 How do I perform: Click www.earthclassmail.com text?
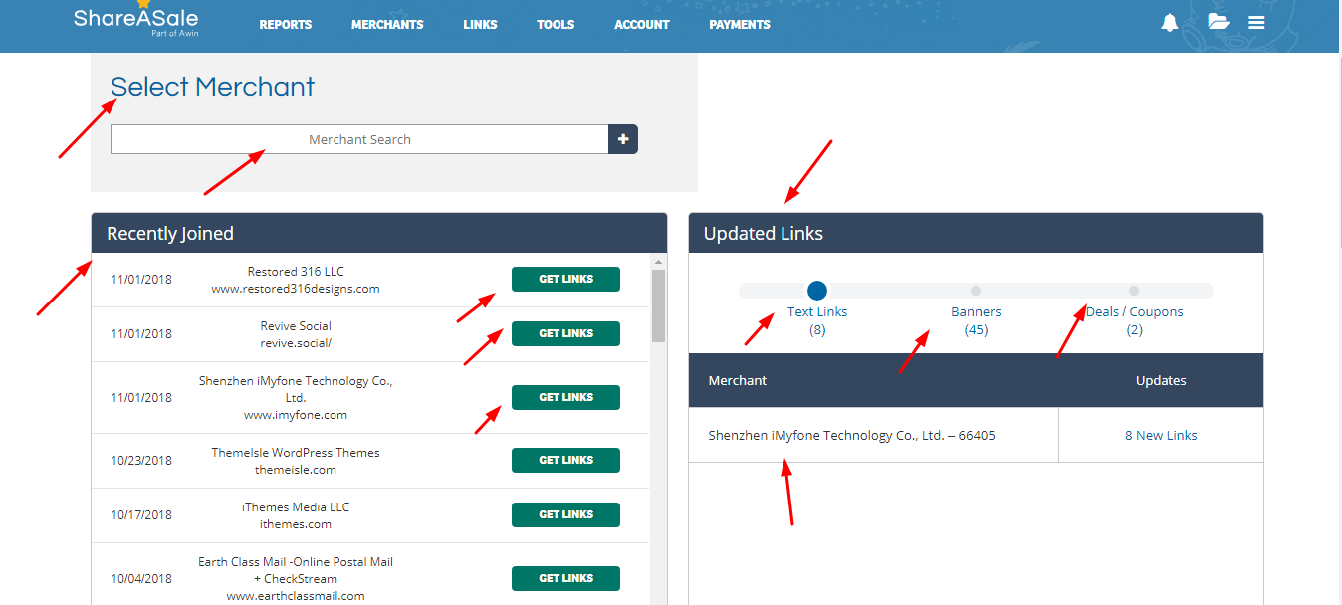click(x=296, y=596)
